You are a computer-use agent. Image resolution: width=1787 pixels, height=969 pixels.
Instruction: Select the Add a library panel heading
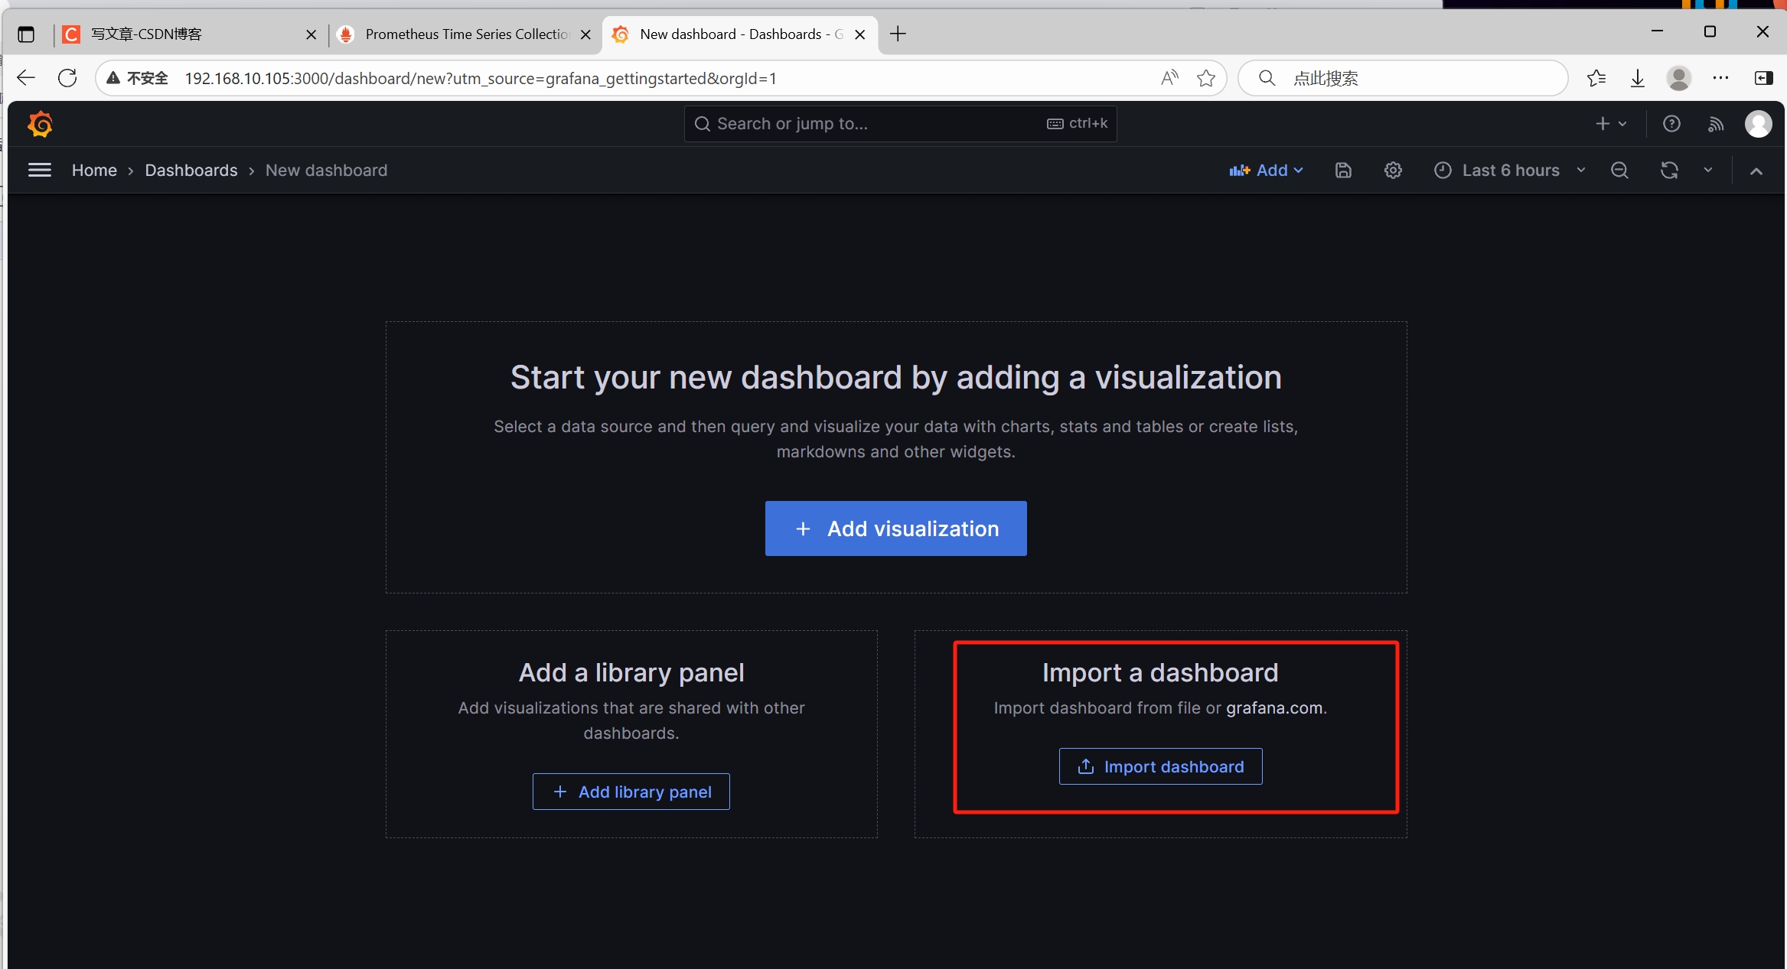point(631,672)
